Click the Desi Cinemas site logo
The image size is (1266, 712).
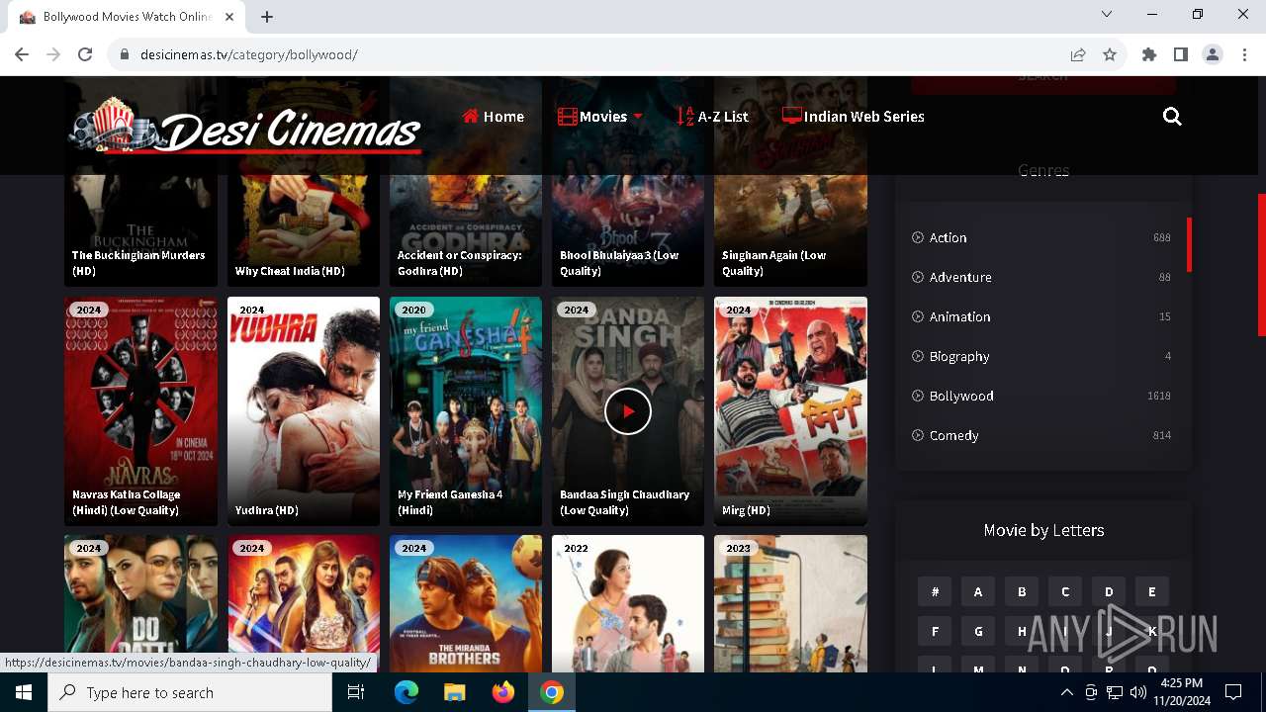click(x=245, y=127)
